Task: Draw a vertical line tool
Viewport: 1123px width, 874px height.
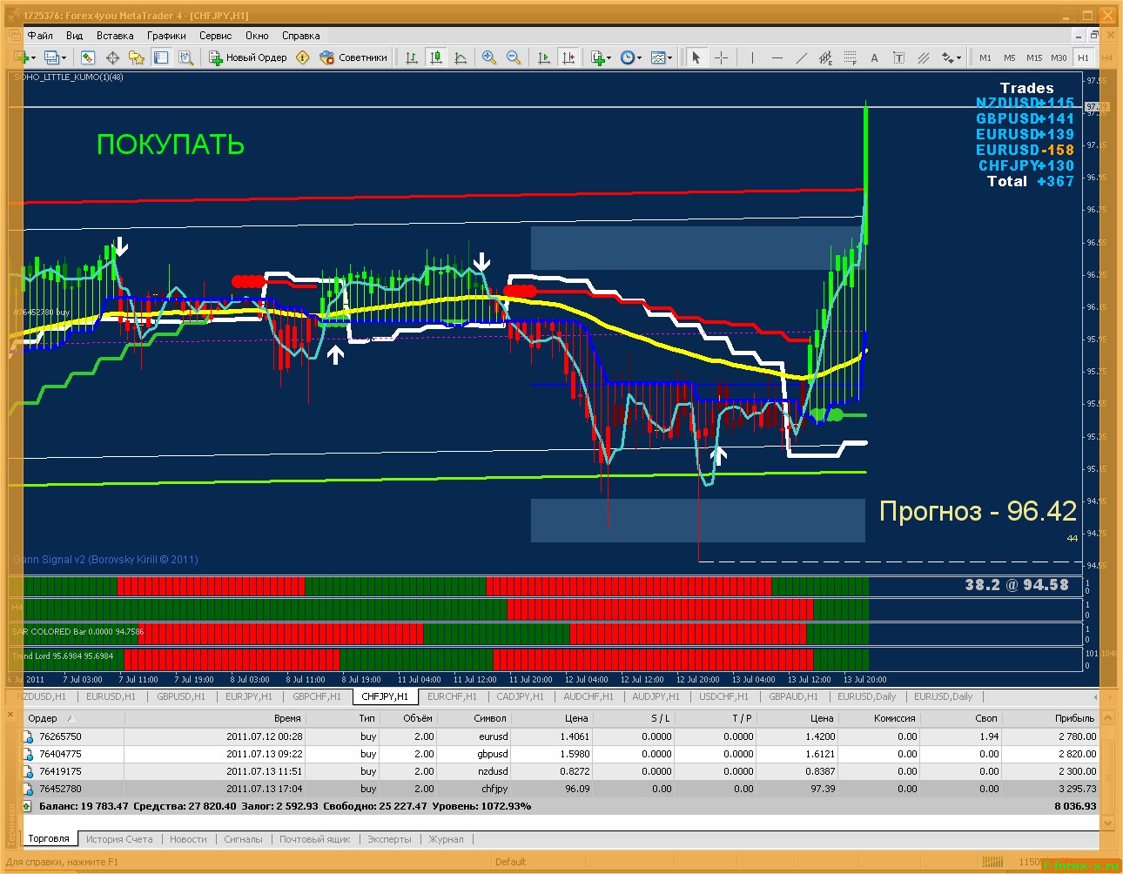Action: click(751, 57)
